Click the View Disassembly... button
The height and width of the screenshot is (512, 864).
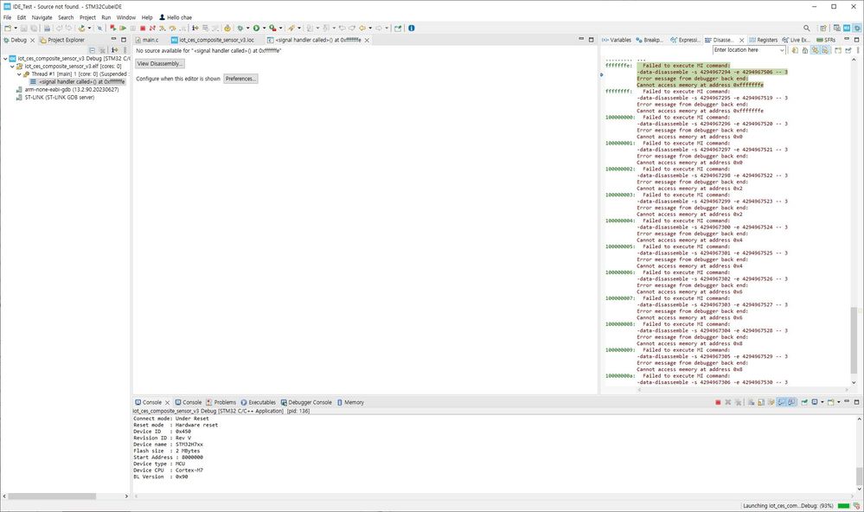(160, 63)
